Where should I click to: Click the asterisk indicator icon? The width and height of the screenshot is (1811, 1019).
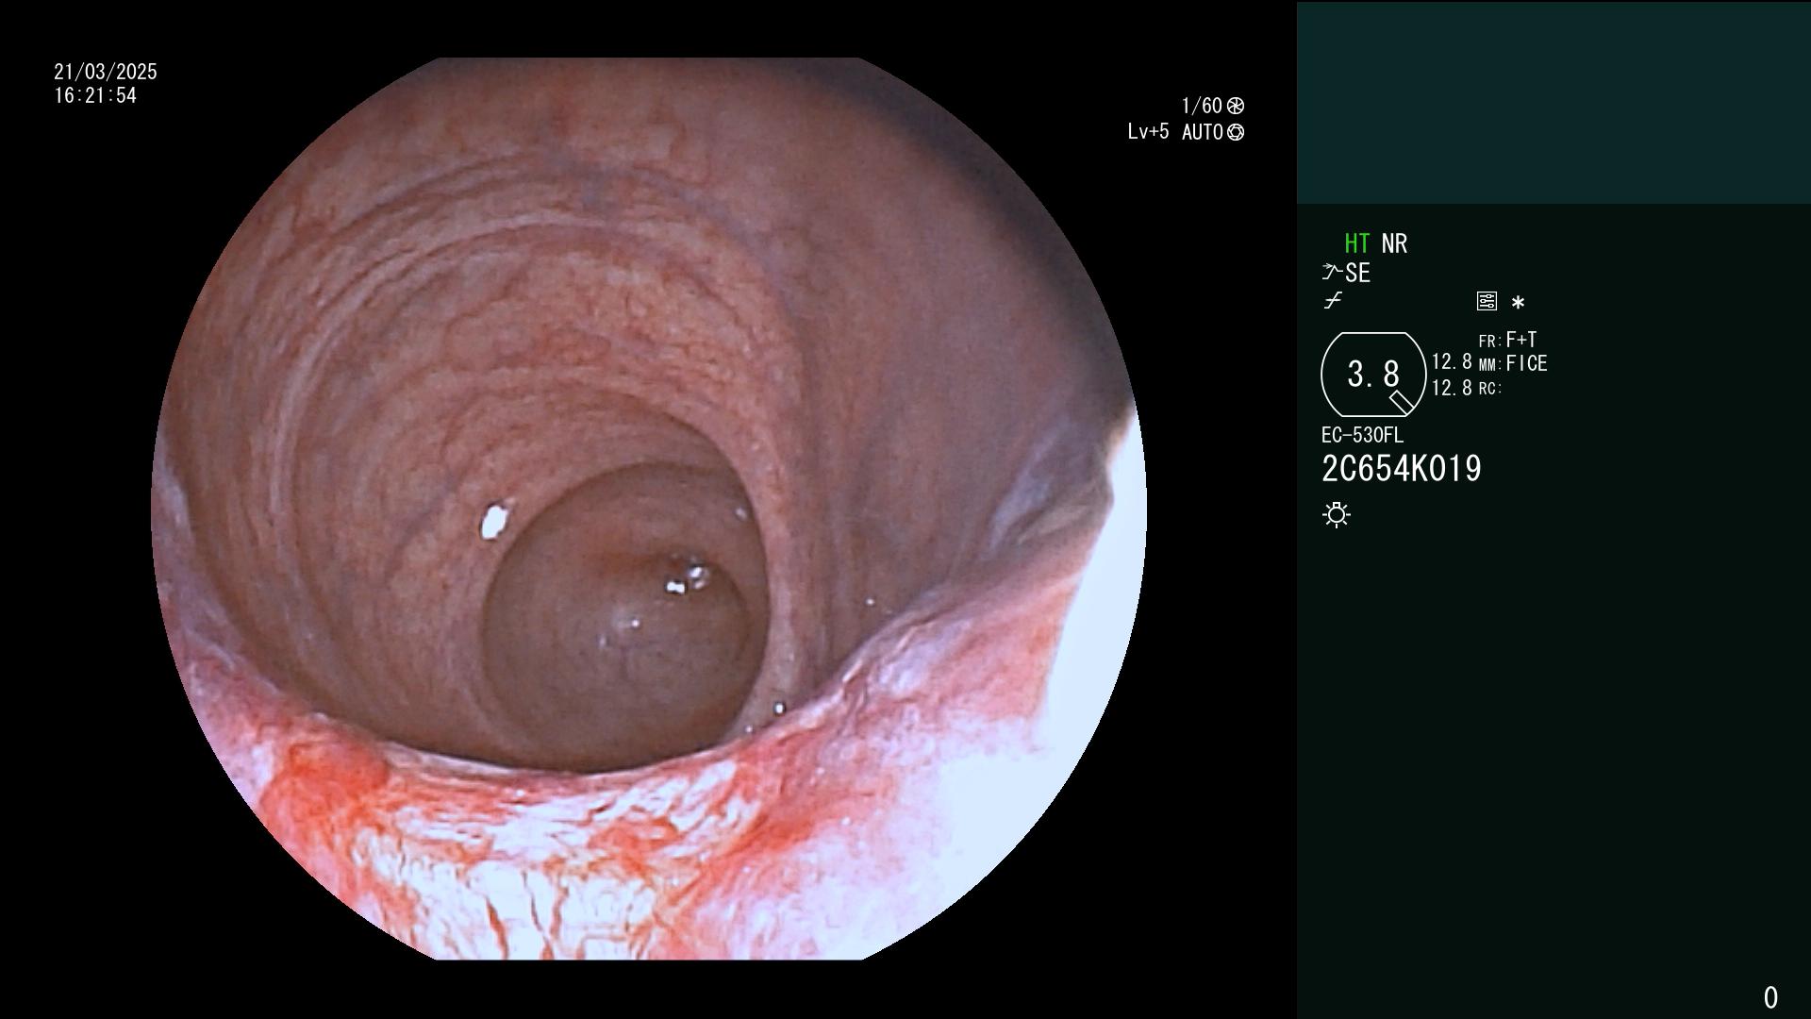(x=1518, y=303)
